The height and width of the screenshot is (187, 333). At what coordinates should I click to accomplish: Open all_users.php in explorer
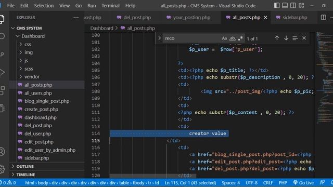pos(38,93)
